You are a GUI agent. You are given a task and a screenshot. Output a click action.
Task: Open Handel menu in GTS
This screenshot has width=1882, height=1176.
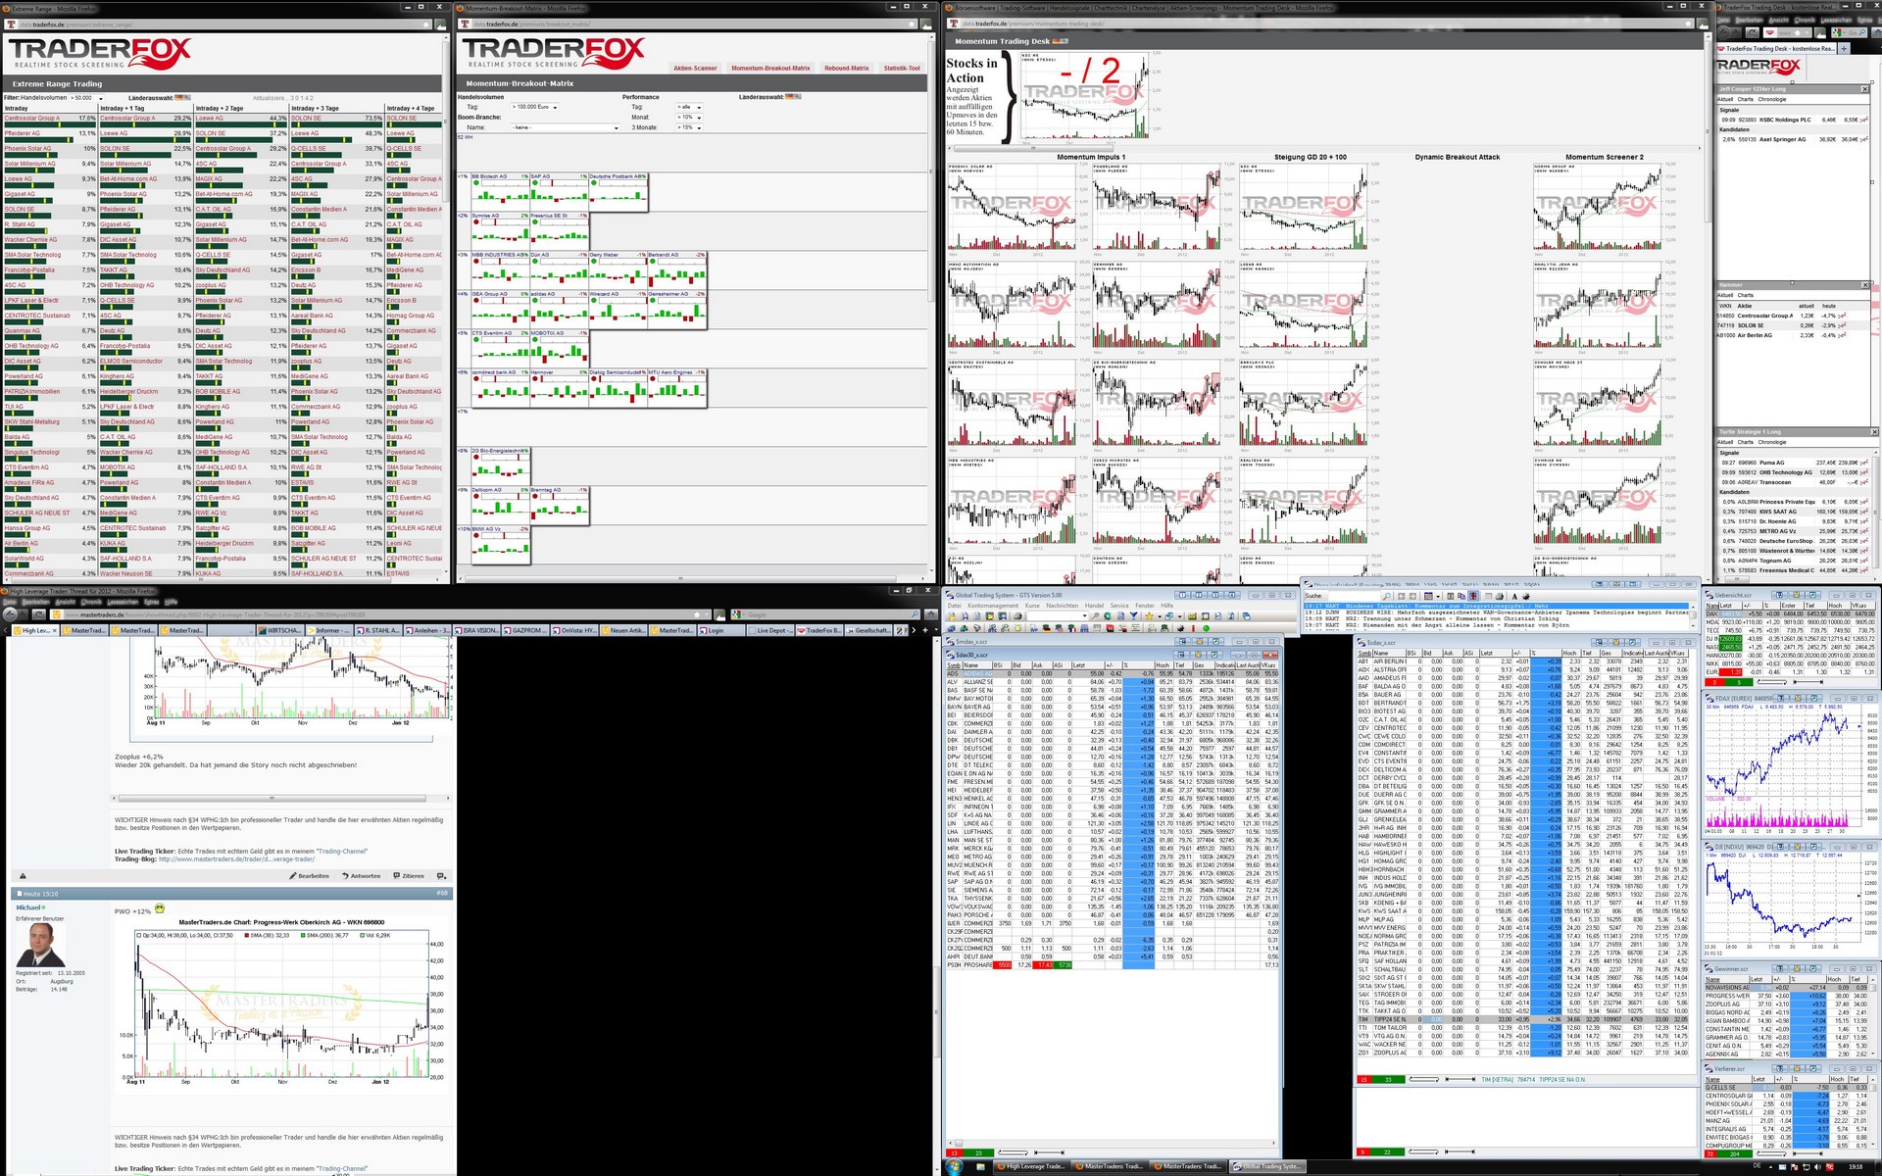[x=1094, y=606]
